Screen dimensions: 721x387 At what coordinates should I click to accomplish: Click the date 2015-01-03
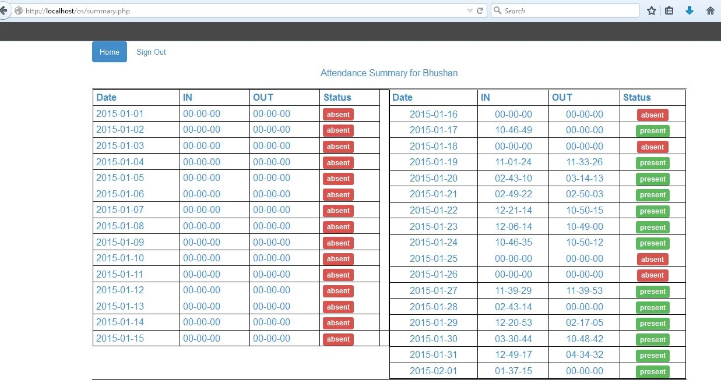(120, 145)
